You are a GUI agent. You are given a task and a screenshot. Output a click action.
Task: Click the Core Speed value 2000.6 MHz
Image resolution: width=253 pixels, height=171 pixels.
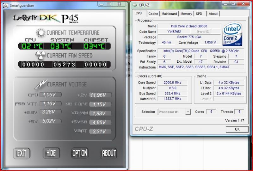(172, 83)
